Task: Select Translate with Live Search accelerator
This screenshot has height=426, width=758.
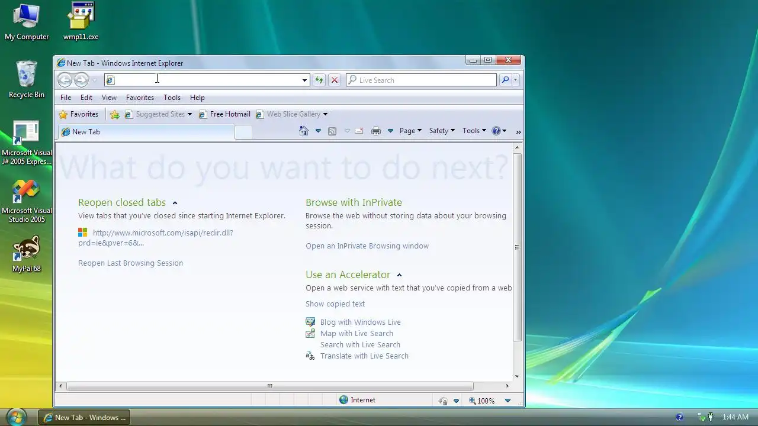Action: pyautogui.click(x=364, y=356)
